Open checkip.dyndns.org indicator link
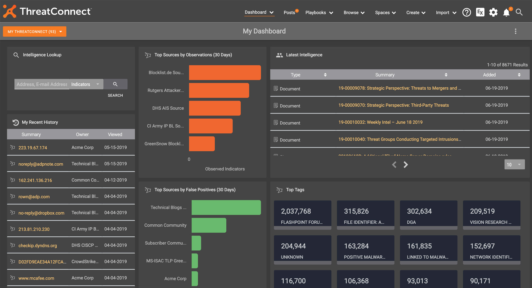 coord(38,245)
